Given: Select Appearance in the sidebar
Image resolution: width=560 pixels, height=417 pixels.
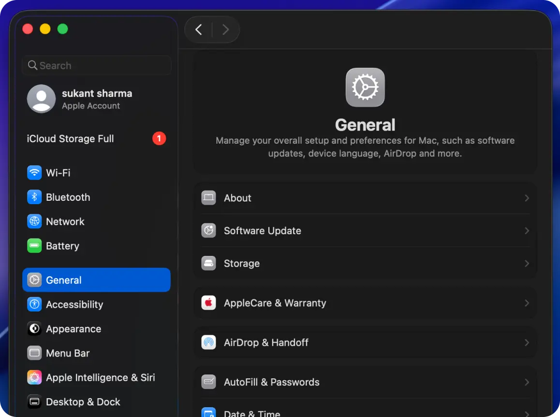Looking at the screenshot, I should (96, 329).
